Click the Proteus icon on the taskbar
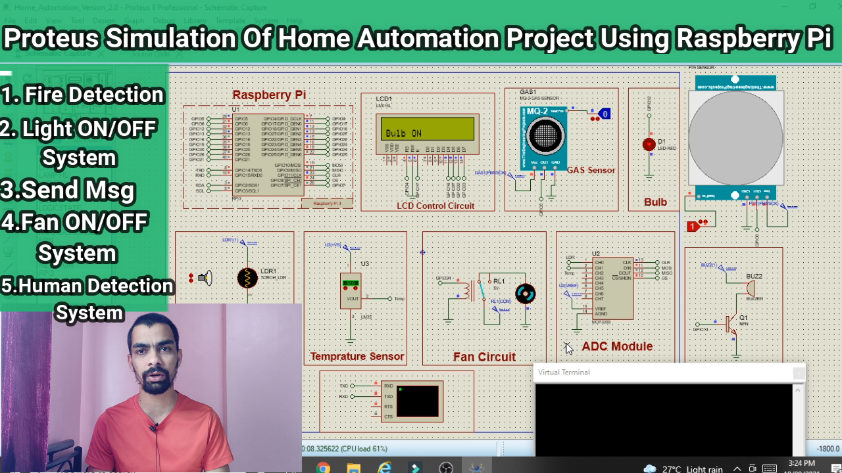The height and width of the screenshot is (473, 842). (x=478, y=468)
